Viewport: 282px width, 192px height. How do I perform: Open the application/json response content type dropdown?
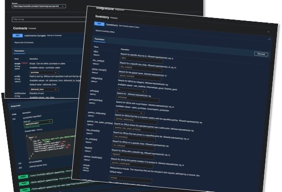pos(38,123)
